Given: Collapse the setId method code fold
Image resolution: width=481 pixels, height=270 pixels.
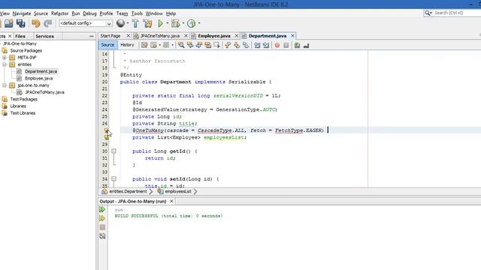Looking at the screenshot, I should 113,178.
